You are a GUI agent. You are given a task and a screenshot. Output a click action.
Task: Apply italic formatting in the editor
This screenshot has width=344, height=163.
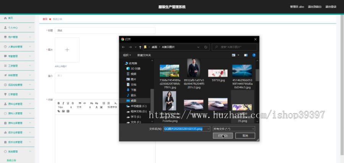(63, 103)
